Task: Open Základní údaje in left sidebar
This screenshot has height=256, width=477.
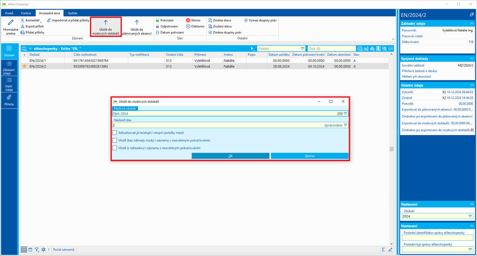Action: [x=9, y=68]
